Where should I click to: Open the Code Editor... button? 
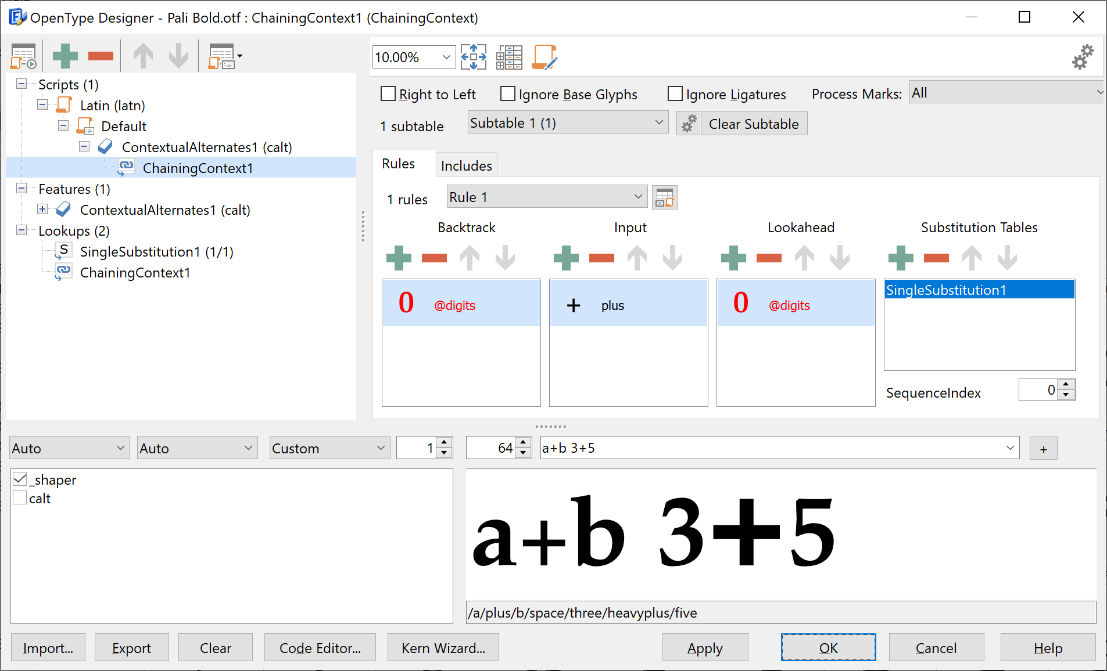click(320, 648)
